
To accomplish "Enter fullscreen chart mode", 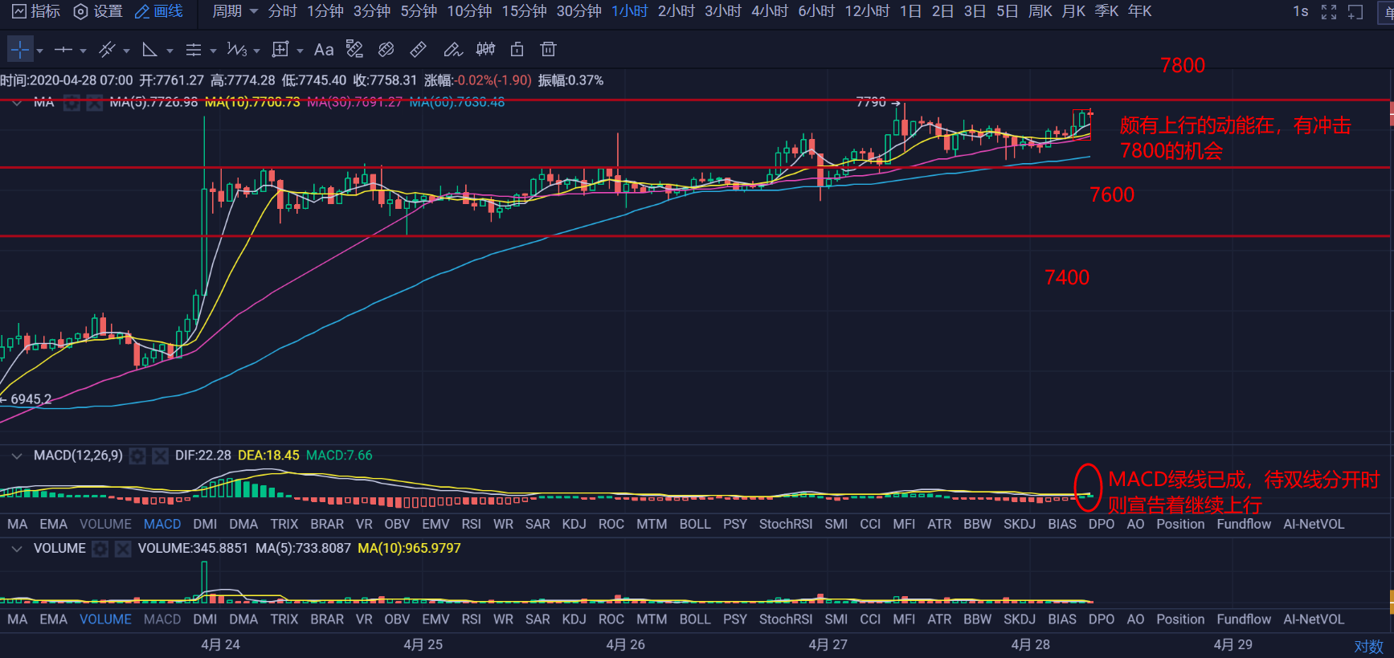I will point(1329,12).
